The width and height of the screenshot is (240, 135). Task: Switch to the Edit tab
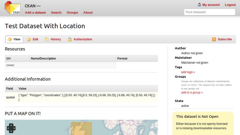click(33, 39)
